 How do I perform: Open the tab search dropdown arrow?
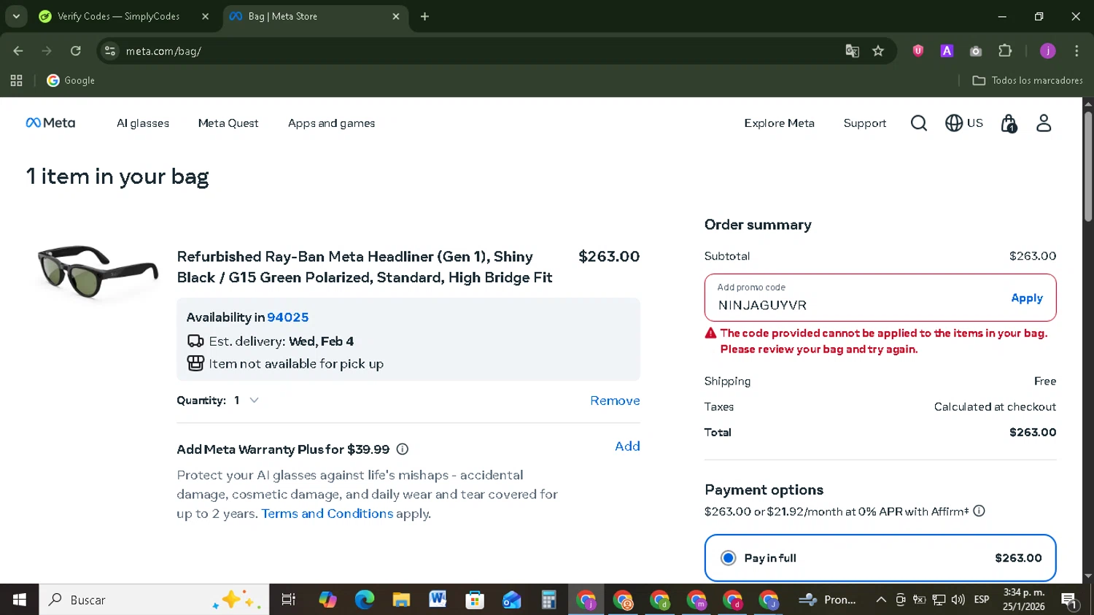(16, 16)
